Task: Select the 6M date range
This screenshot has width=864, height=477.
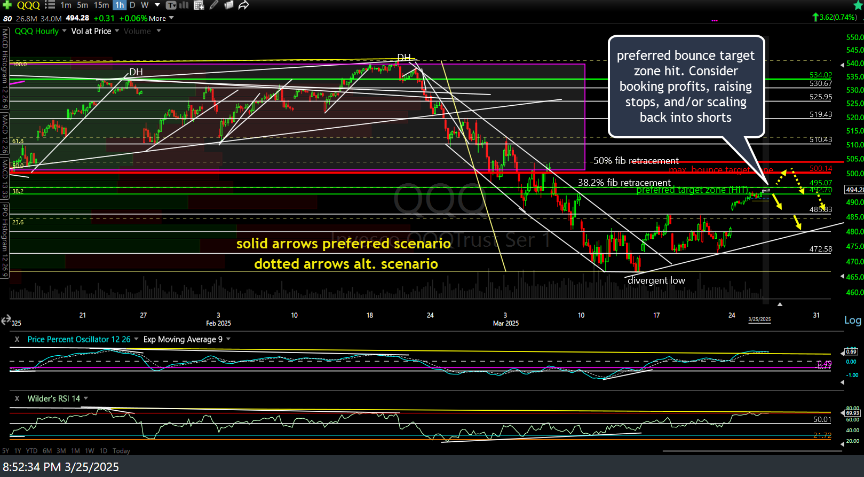Action: (47, 451)
